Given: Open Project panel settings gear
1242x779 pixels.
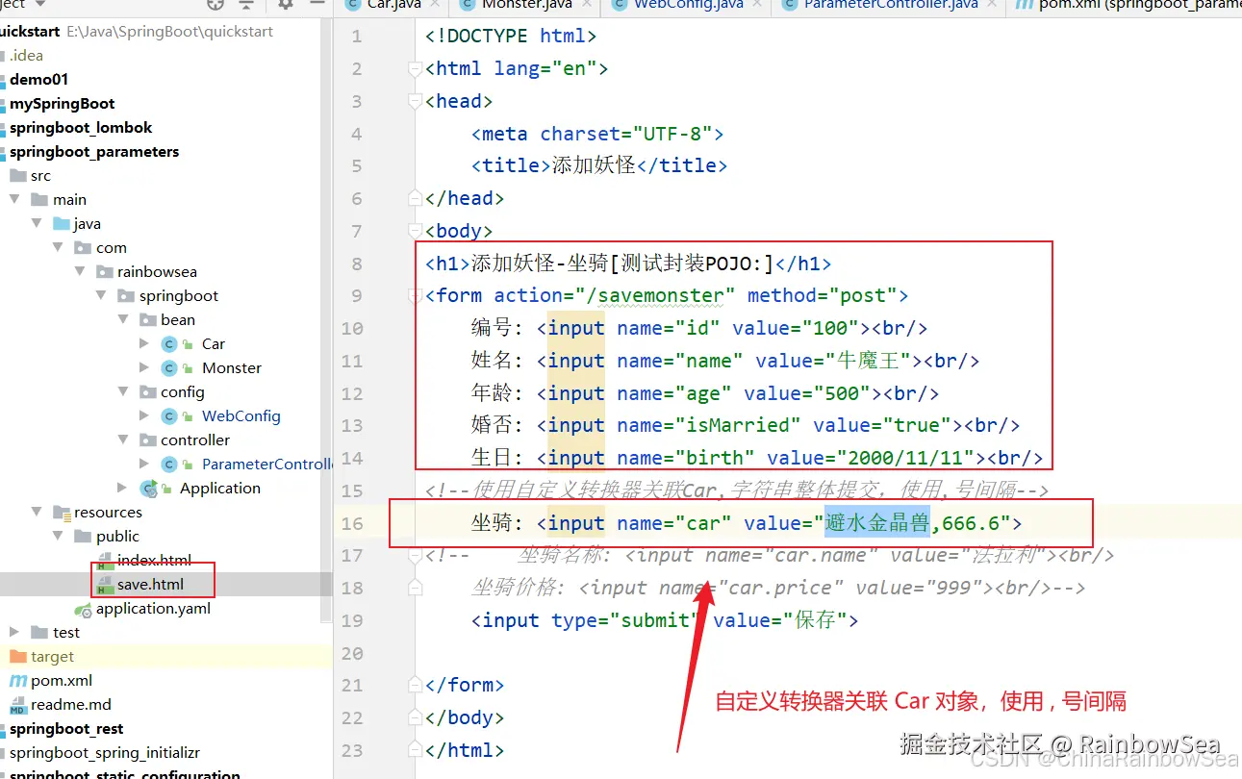Looking at the screenshot, I should (x=286, y=5).
